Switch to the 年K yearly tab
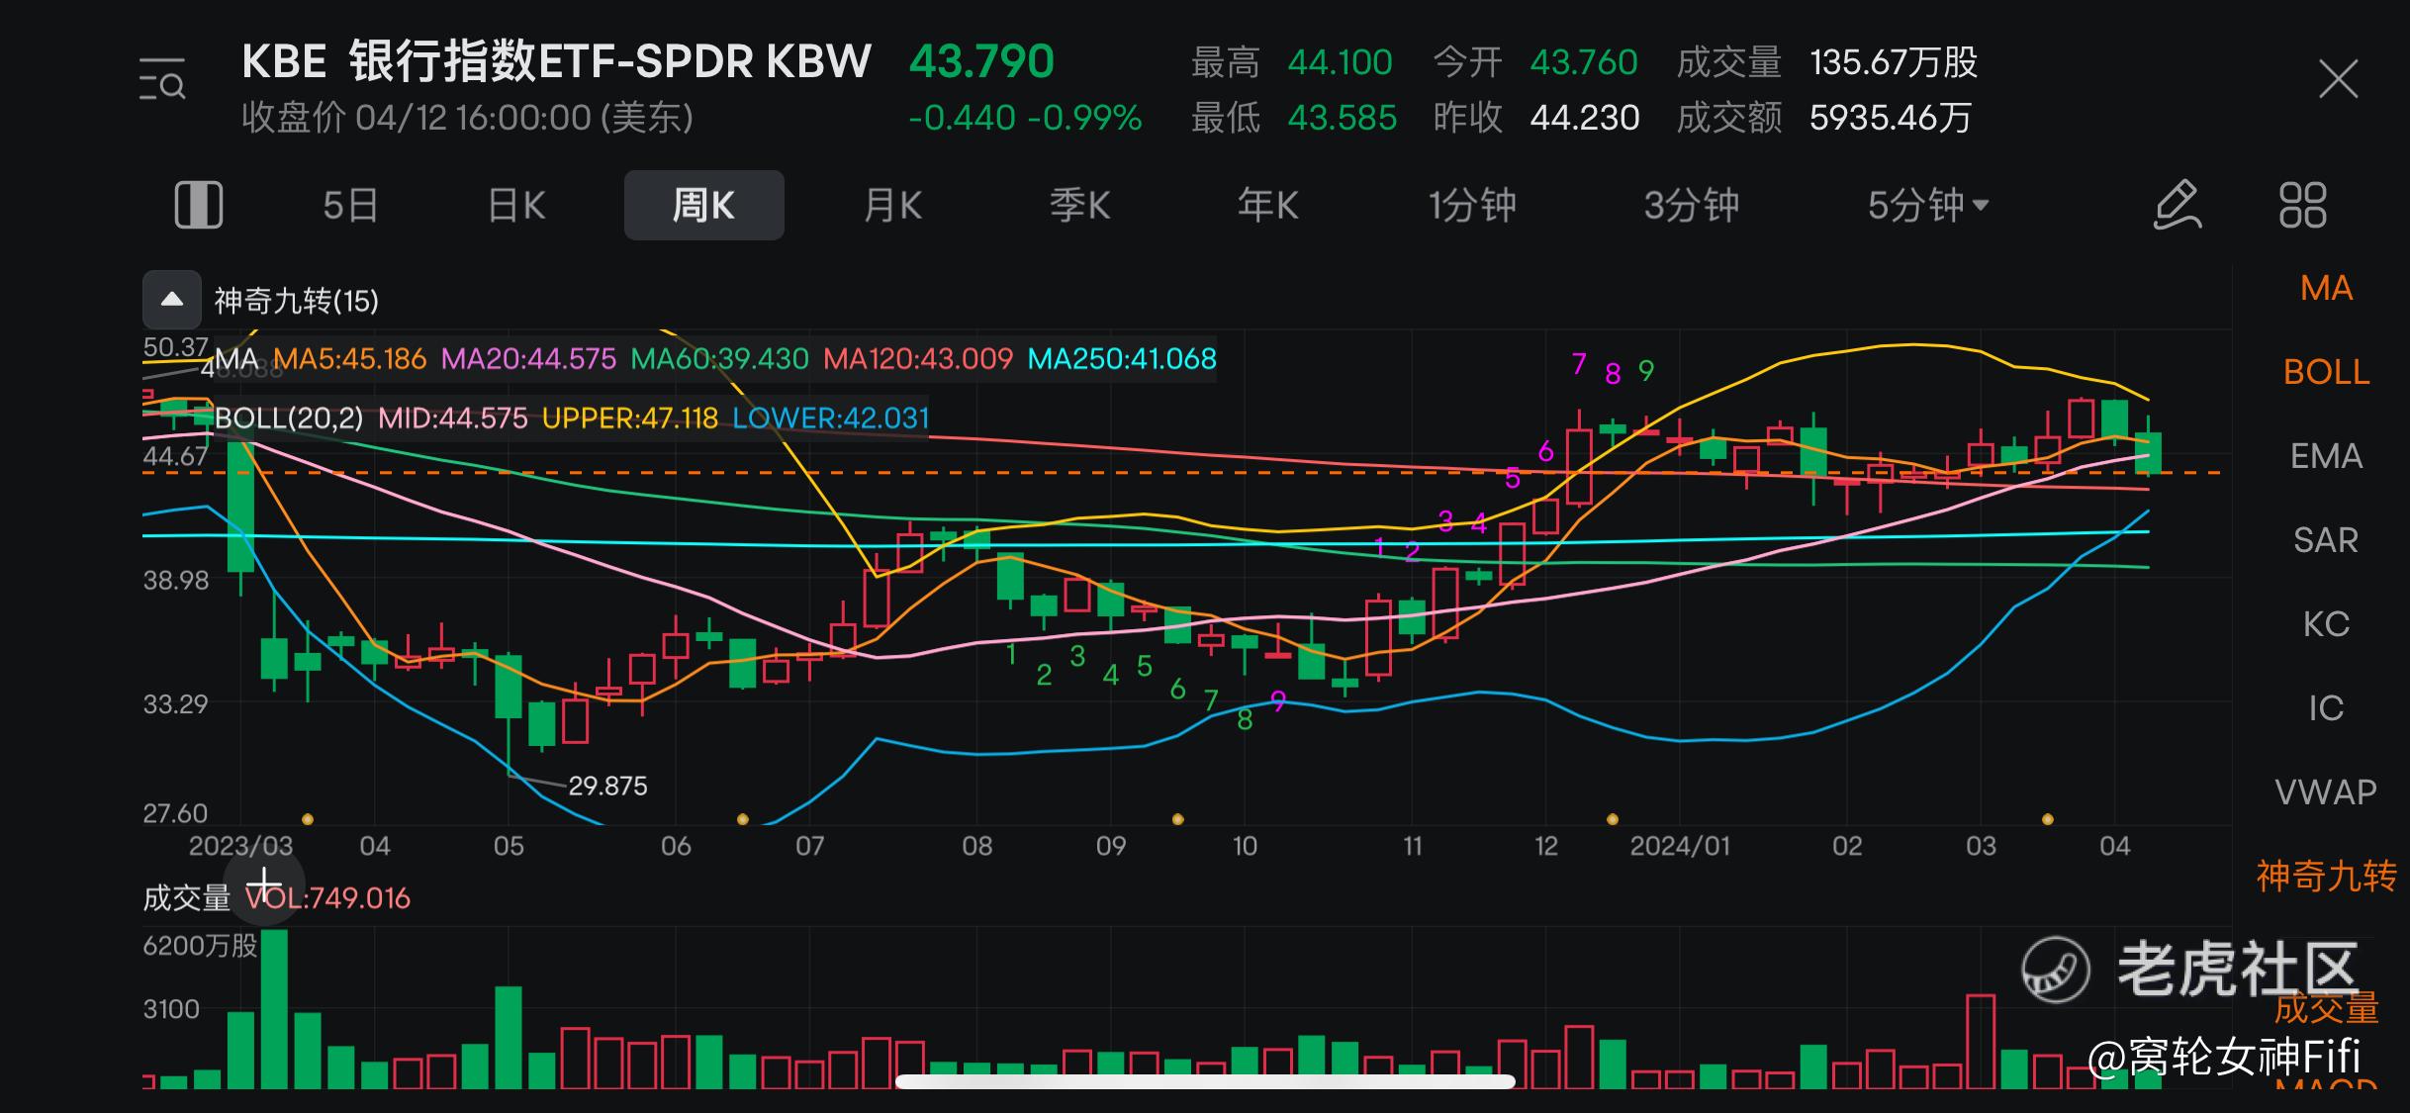 tap(1267, 205)
